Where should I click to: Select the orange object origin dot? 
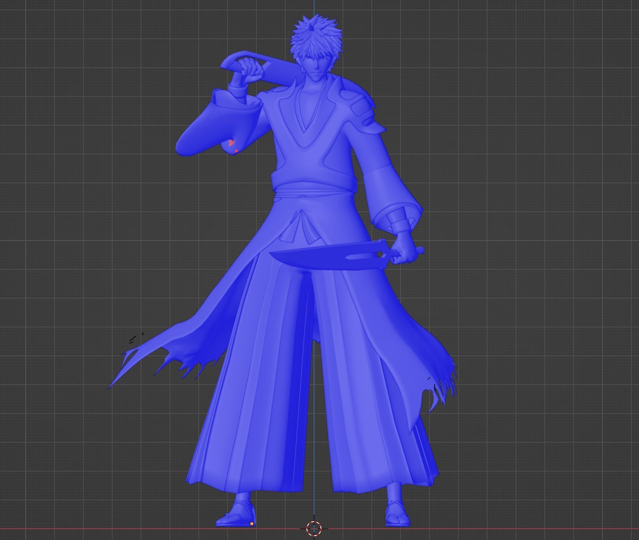(252, 524)
